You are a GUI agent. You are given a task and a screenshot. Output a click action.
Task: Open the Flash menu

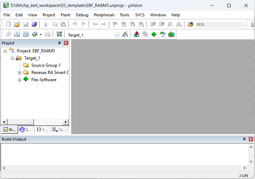65,15
